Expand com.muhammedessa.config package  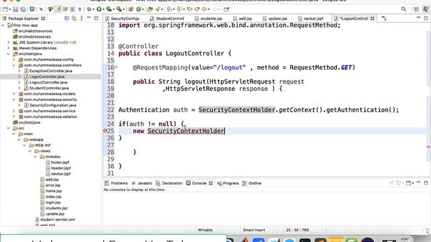14,60
